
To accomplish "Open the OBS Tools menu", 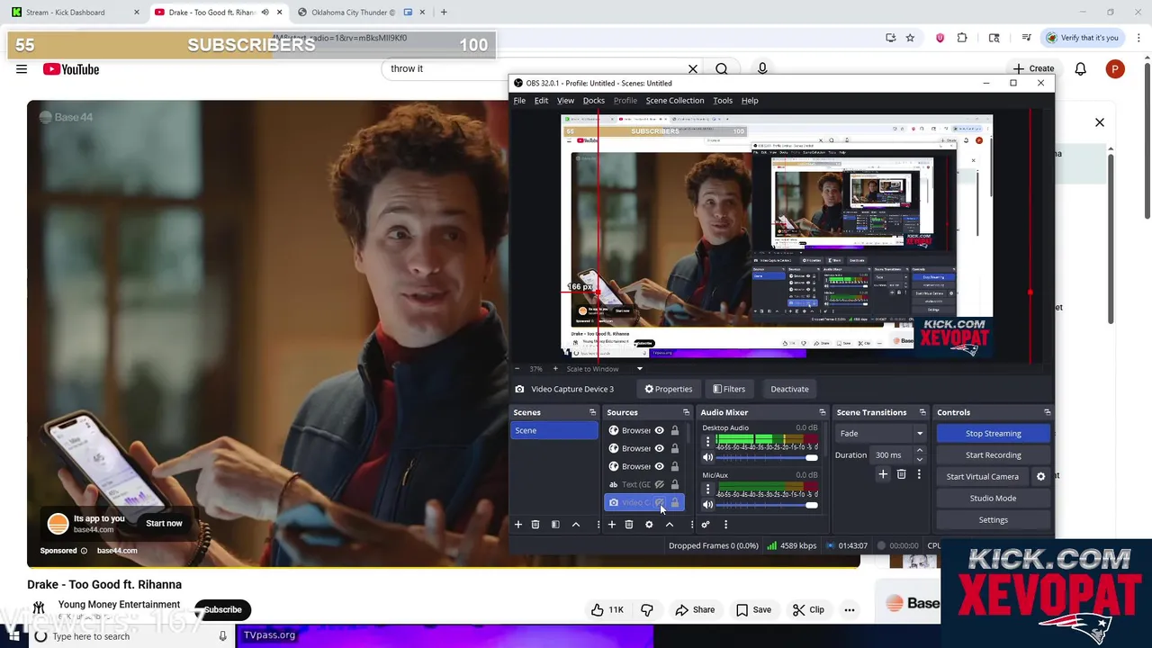I will tap(723, 101).
